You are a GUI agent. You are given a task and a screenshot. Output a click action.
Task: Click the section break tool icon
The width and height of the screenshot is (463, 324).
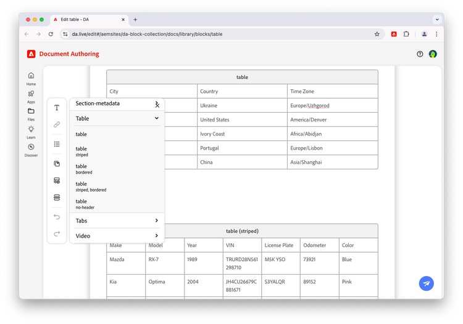(57, 197)
